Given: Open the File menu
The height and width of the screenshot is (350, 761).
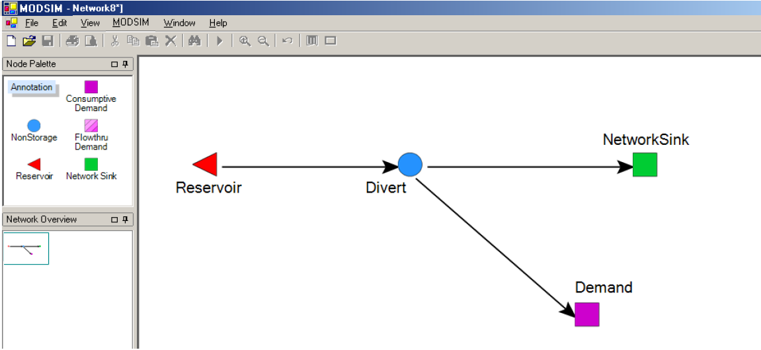Looking at the screenshot, I should [x=32, y=22].
